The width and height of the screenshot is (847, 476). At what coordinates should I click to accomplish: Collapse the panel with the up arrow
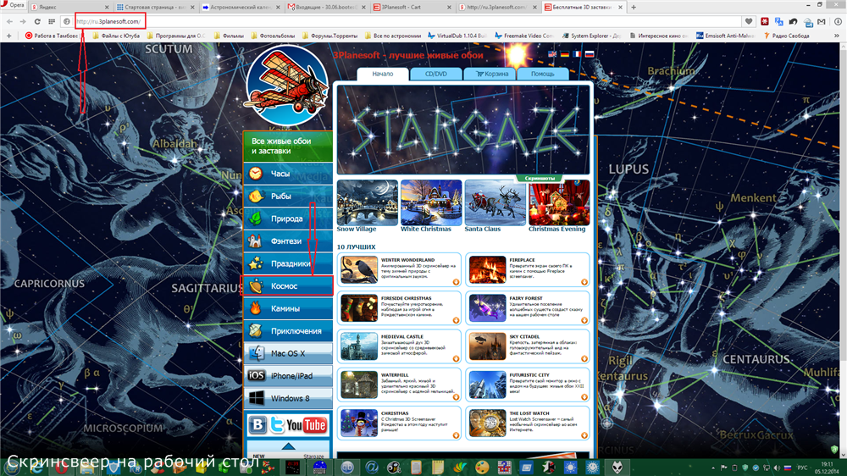click(288, 446)
